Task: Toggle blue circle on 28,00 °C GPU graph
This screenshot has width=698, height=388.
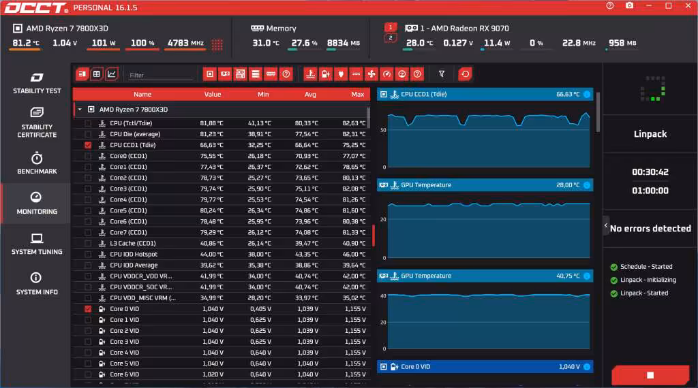Action: point(587,185)
